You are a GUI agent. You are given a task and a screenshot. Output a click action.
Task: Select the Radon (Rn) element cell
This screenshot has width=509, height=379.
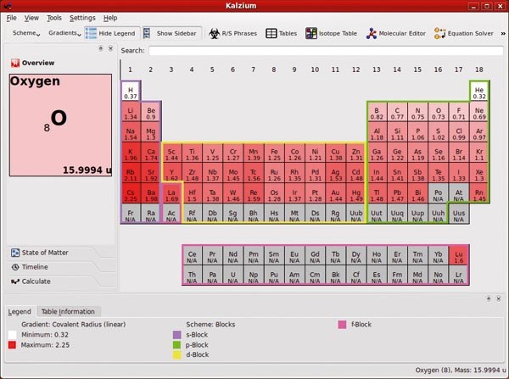pos(479,193)
